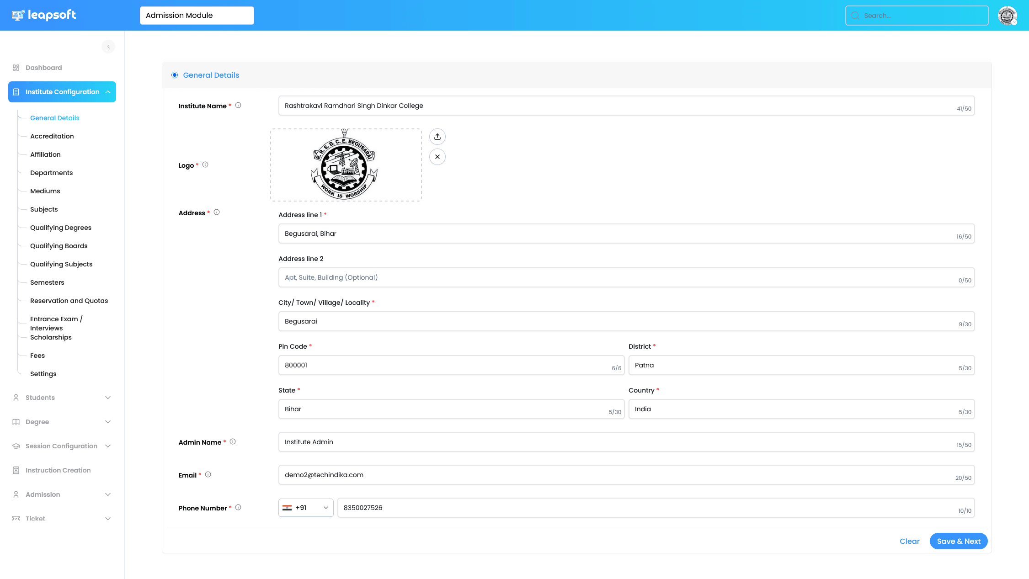This screenshot has height=579, width=1029.
Task: Go to Affiliation section
Action: [x=45, y=154]
